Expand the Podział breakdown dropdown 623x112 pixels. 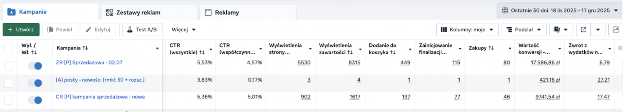point(523,30)
